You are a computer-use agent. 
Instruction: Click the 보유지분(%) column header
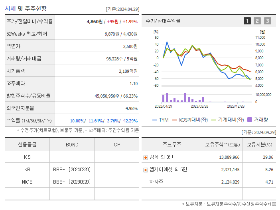coord(260,145)
